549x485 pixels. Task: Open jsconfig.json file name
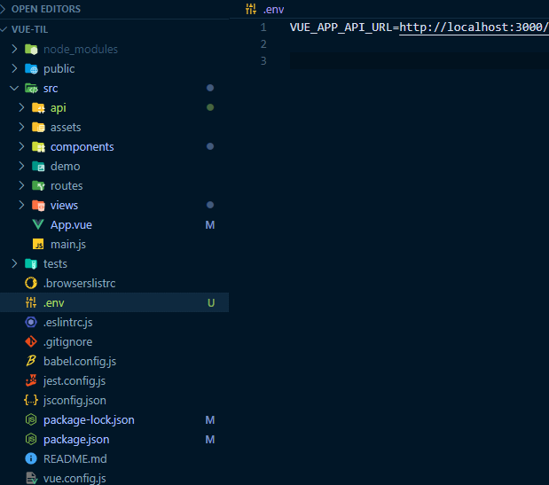click(75, 401)
